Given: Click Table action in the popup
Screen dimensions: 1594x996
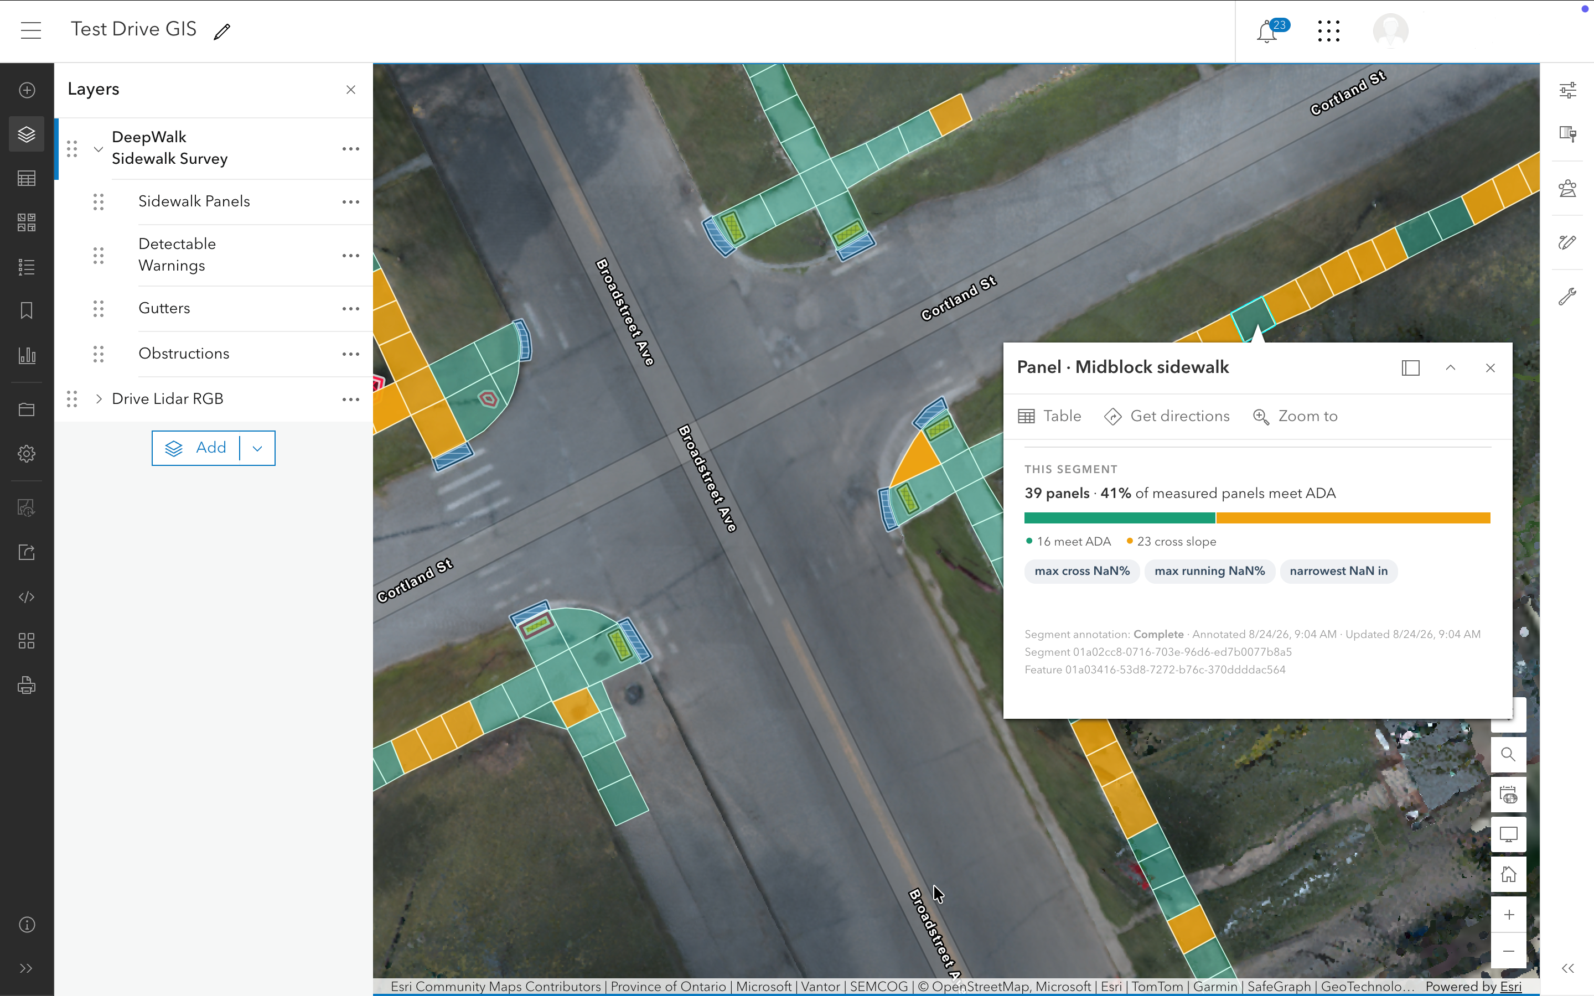Looking at the screenshot, I should tap(1050, 416).
